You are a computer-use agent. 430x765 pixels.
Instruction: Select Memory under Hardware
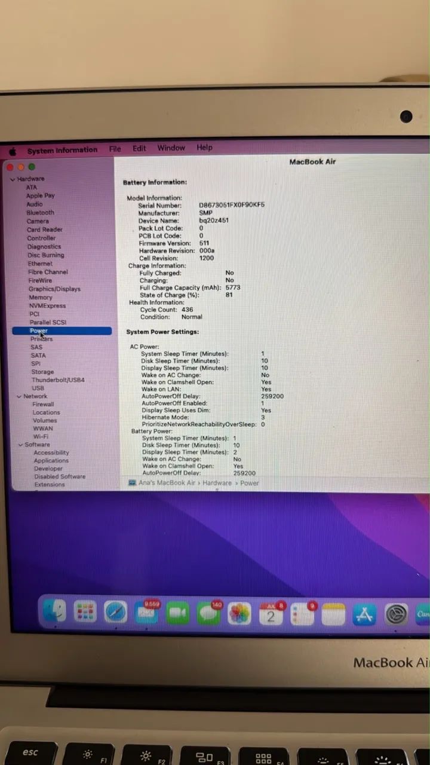pyautogui.click(x=41, y=297)
